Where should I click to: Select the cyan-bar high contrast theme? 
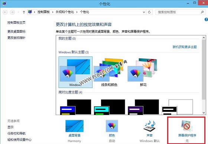coord(110,107)
